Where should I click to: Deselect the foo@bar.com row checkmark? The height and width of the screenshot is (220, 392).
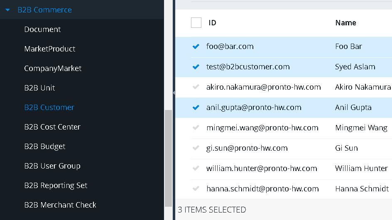(x=196, y=46)
